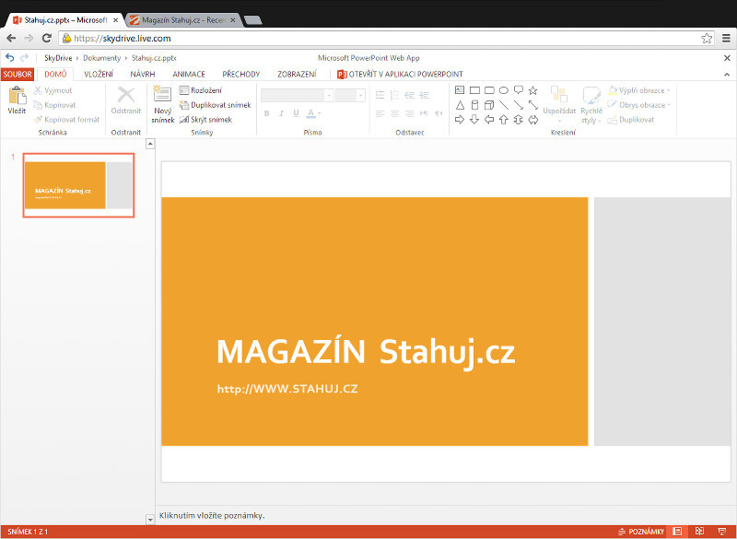Select the rounded rectangle shape
The height and width of the screenshot is (539, 737).
pyautogui.click(x=489, y=90)
